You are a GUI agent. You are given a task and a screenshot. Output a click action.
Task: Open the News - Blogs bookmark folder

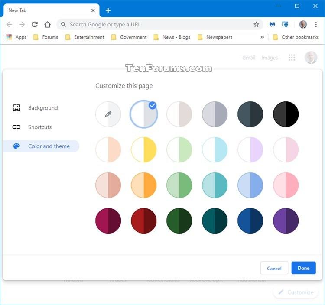172,37
